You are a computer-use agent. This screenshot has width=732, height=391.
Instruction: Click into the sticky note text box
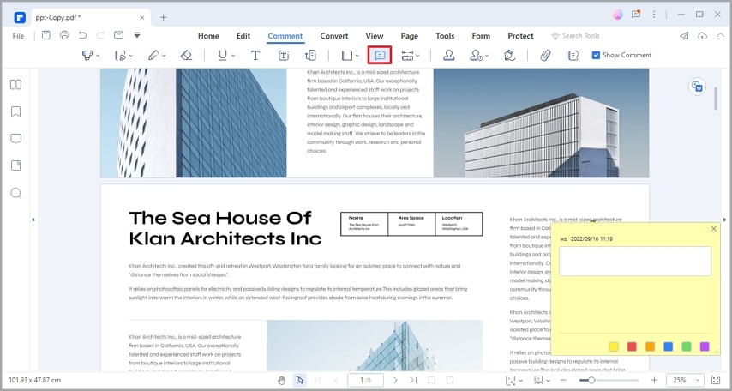coord(635,262)
